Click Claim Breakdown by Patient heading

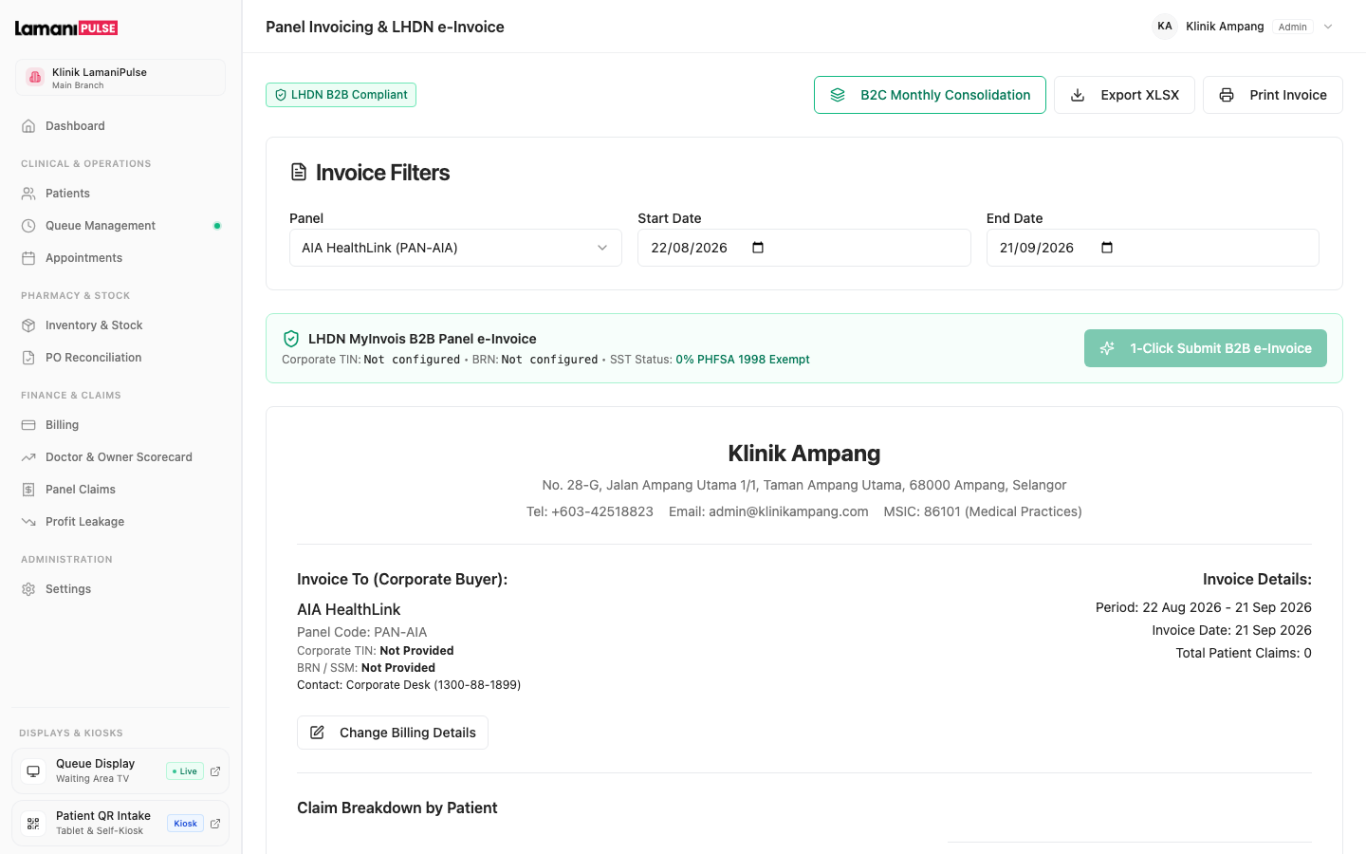click(x=397, y=808)
